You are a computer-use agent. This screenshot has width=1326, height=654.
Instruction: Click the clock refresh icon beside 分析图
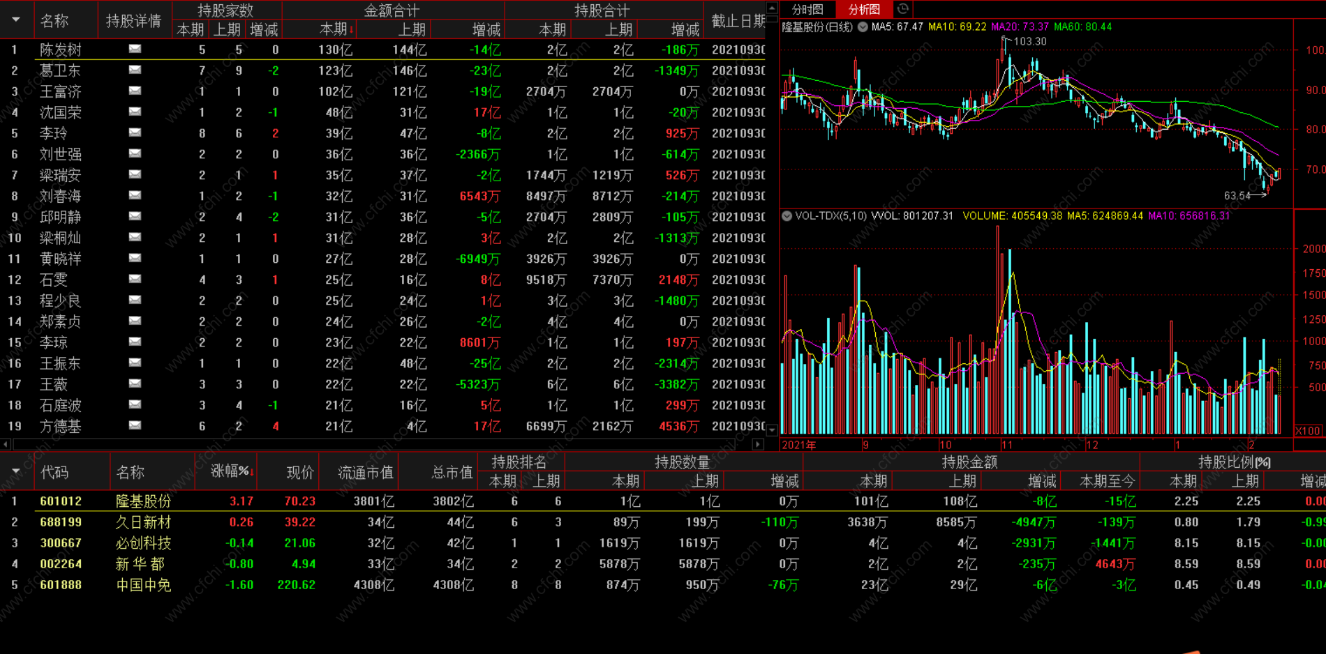(x=902, y=9)
